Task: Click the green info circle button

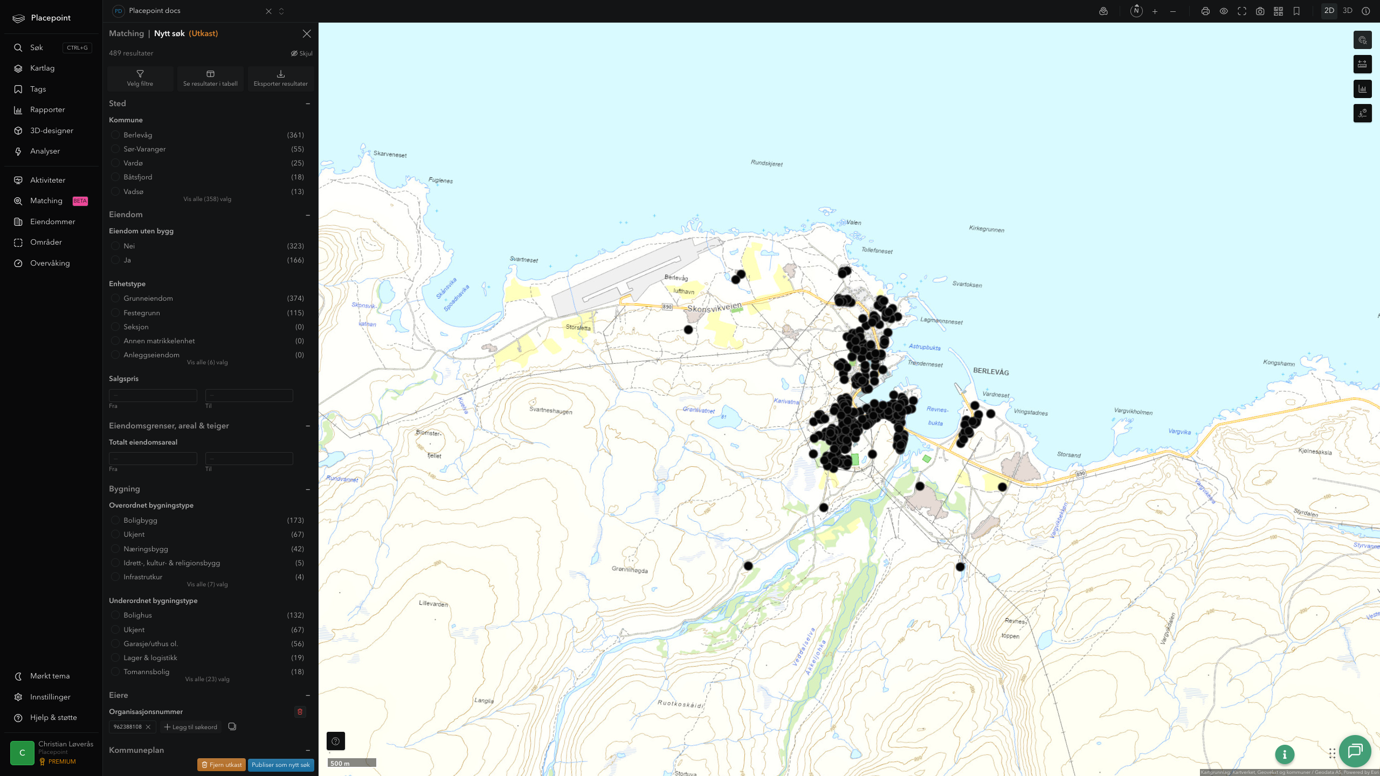Action: click(x=1285, y=754)
